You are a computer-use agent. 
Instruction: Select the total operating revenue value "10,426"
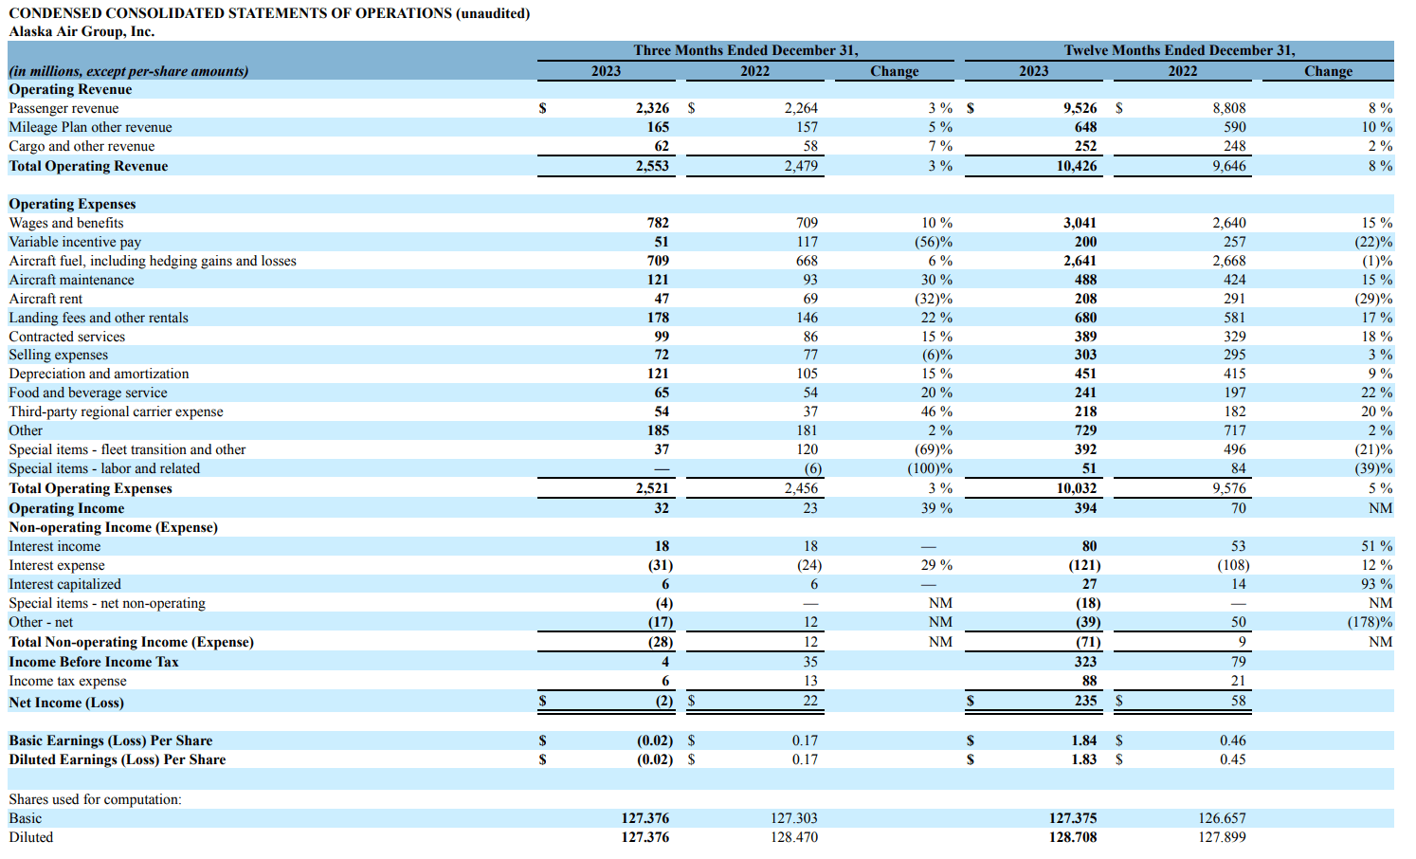pyautogui.click(x=1077, y=166)
